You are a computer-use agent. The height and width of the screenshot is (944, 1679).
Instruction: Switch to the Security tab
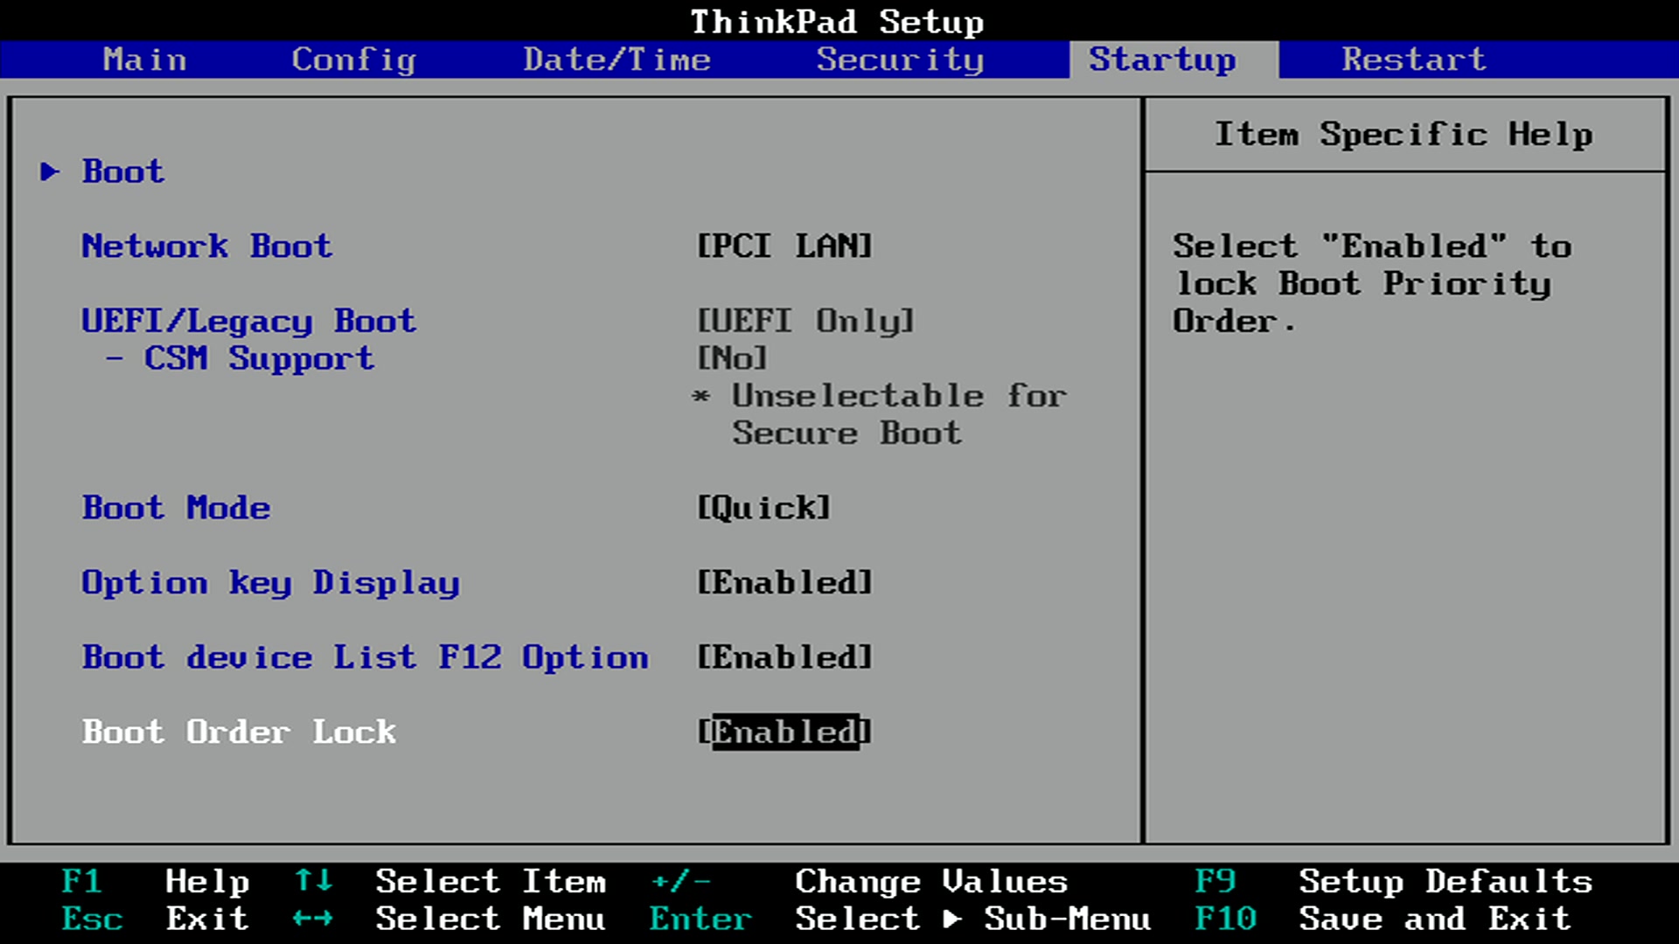pyautogui.click(x=900, y=59)
